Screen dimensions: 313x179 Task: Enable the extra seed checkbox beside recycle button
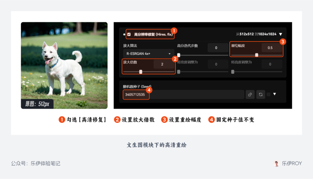(268, 94)
